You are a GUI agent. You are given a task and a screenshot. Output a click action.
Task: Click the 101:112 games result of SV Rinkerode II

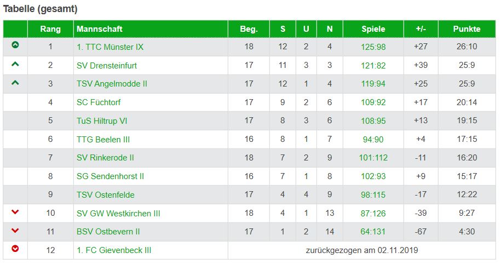point(373,158)
